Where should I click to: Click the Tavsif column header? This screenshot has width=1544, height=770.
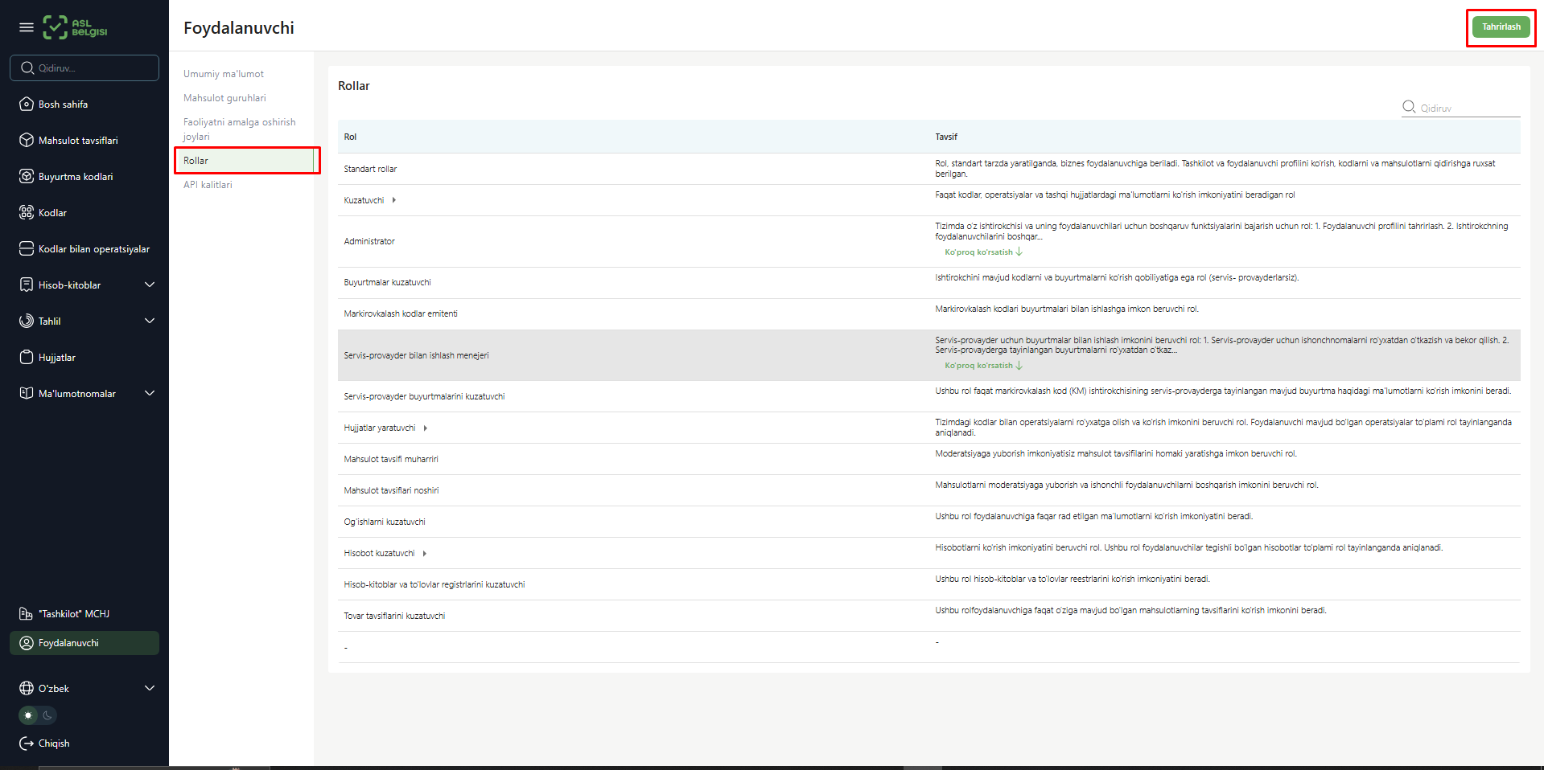tap(946, 137)
